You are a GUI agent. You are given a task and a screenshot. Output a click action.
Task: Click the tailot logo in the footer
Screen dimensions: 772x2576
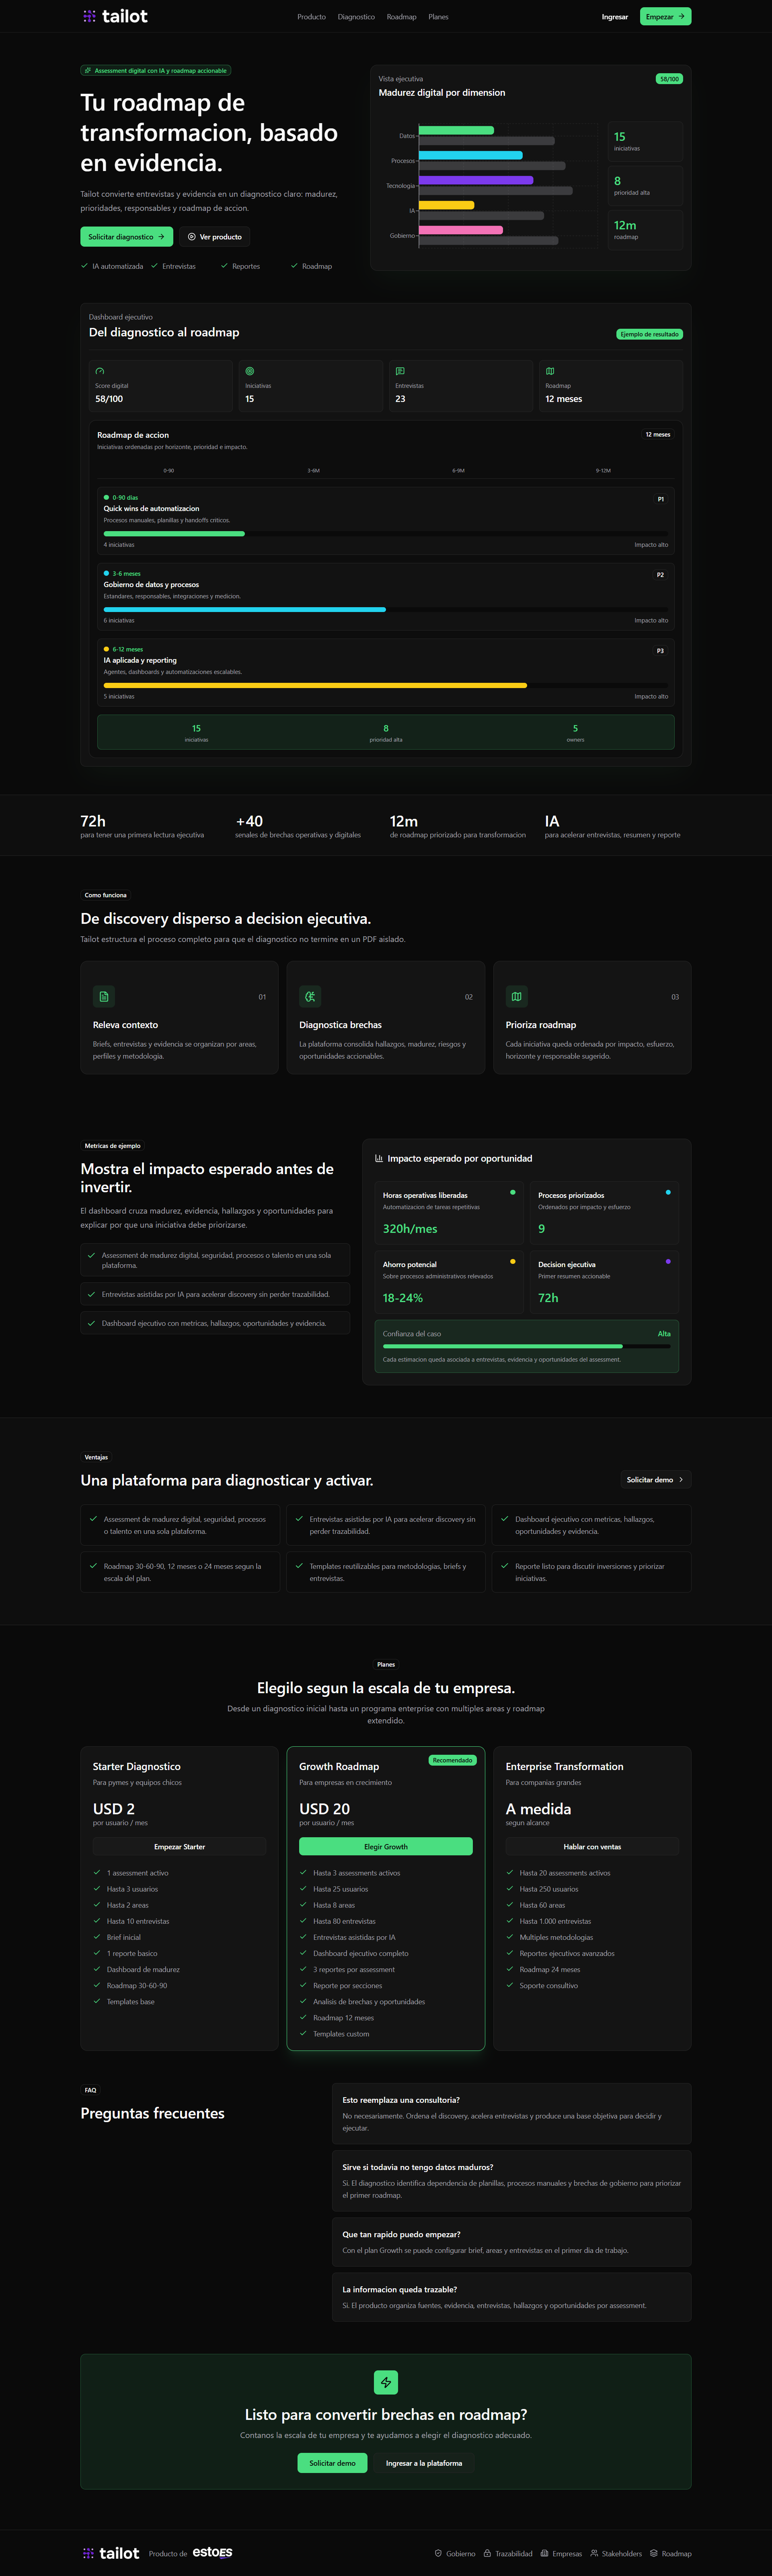tap(111, 2553)
